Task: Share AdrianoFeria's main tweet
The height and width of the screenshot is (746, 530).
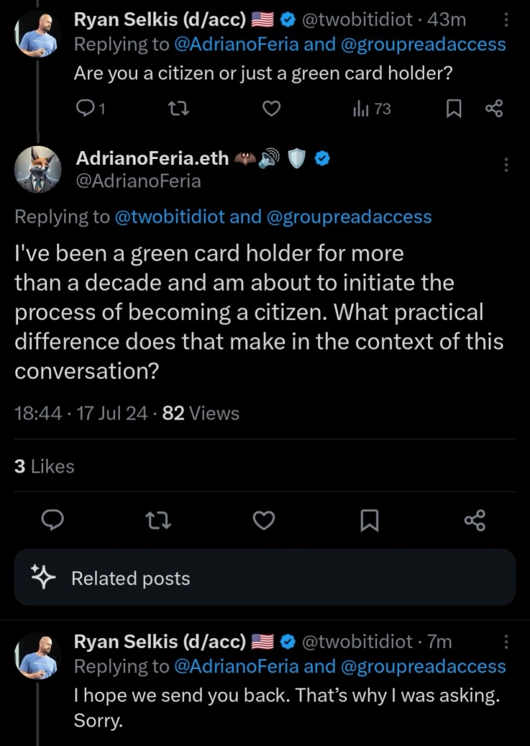Action: click(475, 521)
